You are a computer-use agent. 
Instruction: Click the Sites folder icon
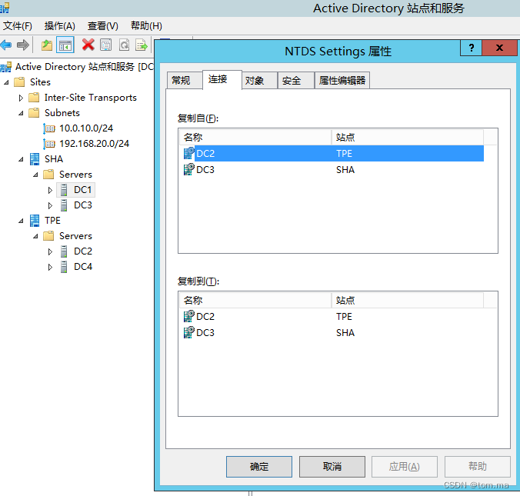pyautogui.click(x=19, y=82)
